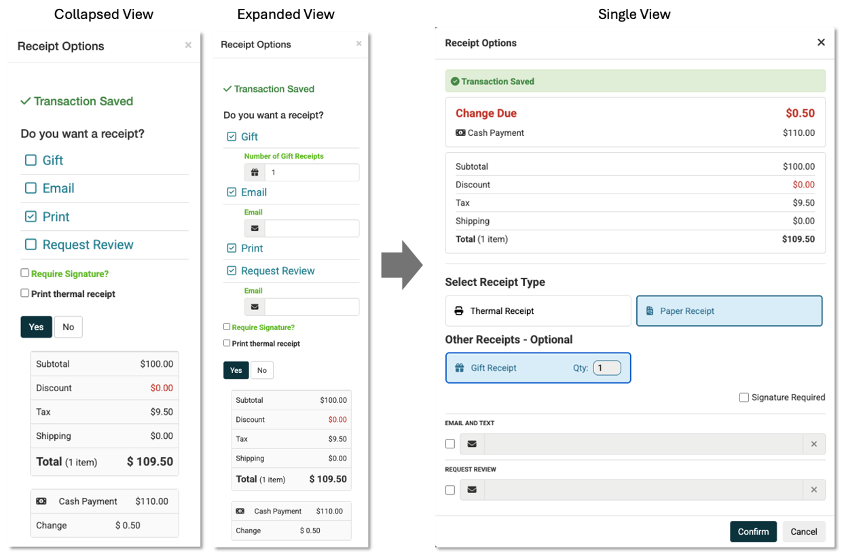
Task: Clear the Email and Text field with X
Action: 813,444
